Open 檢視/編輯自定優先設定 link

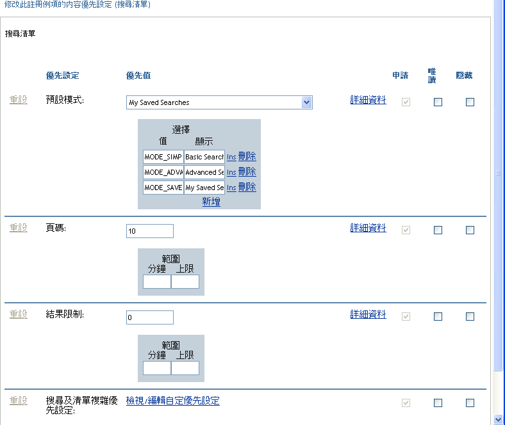172,401
